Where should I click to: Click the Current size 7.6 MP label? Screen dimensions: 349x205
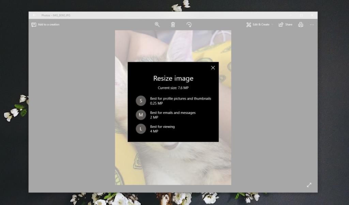point(173,88)
